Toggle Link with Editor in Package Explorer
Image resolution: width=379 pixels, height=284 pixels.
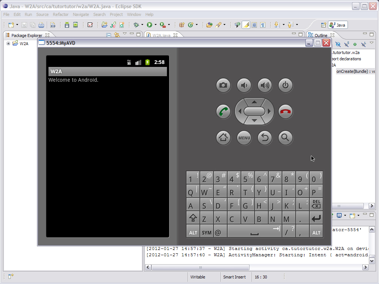click(117, 35)
